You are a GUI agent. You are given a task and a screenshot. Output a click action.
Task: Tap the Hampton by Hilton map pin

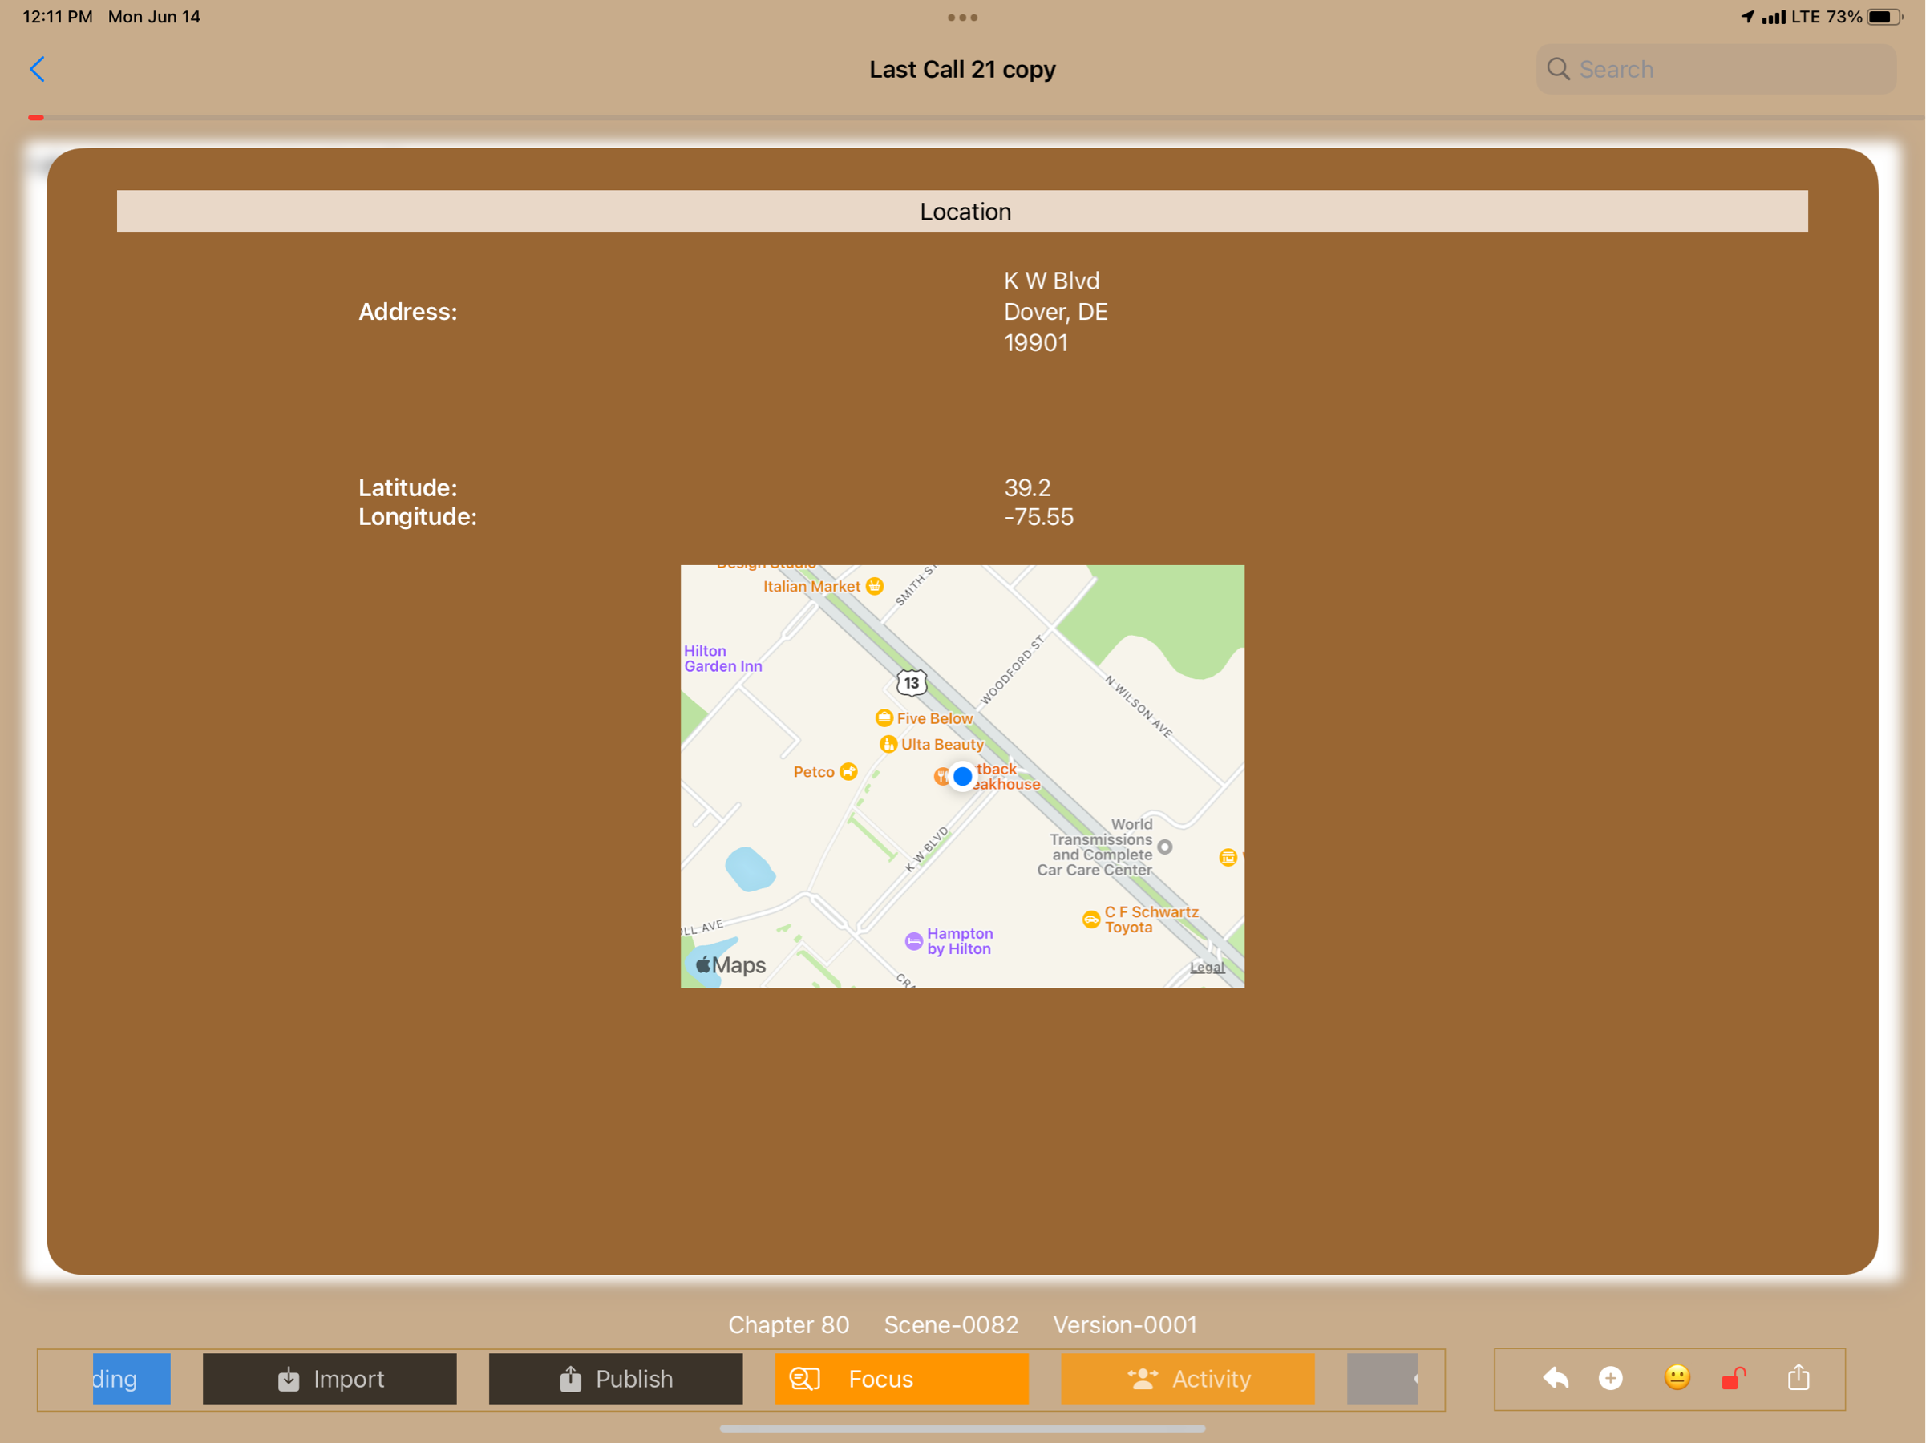point(913,941)
